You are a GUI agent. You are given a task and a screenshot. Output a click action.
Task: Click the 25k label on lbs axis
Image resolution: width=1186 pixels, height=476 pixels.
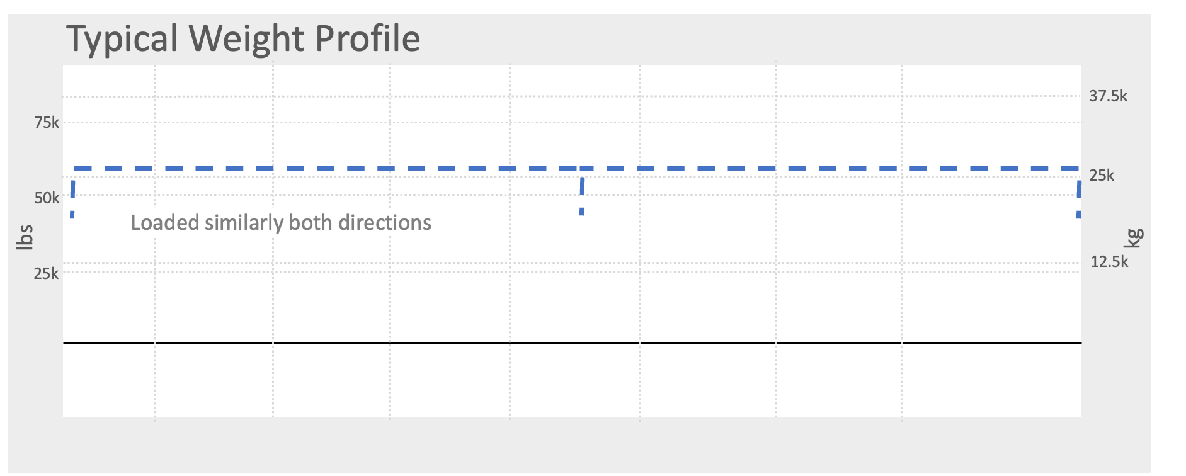(x=47, y=273)
